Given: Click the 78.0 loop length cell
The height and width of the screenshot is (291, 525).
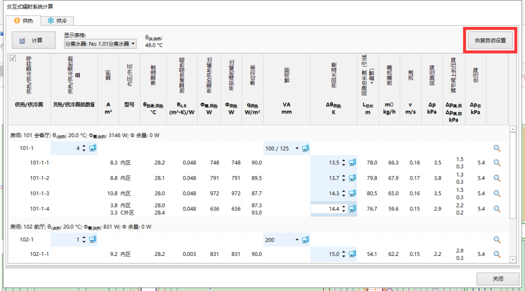Looking at the screenshot, I should pyautogui.click(x=372, y=163).
